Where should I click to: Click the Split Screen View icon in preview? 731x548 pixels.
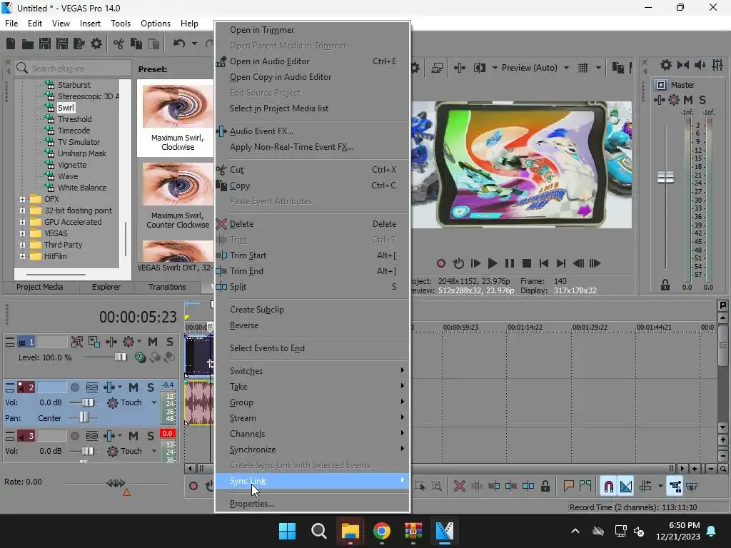479,68
